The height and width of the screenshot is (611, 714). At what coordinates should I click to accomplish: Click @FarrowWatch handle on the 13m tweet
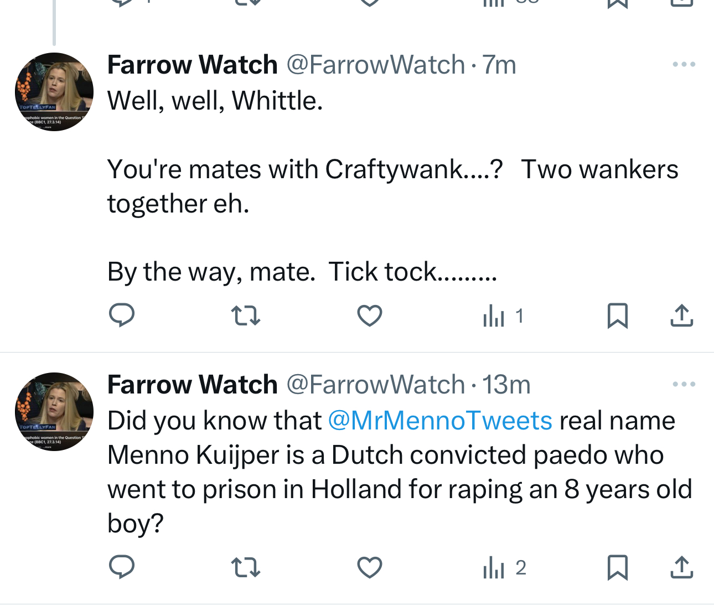click(375, 385)
